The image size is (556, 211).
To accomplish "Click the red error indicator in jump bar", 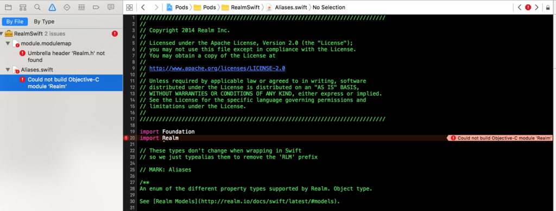I will tap(528, 8).
